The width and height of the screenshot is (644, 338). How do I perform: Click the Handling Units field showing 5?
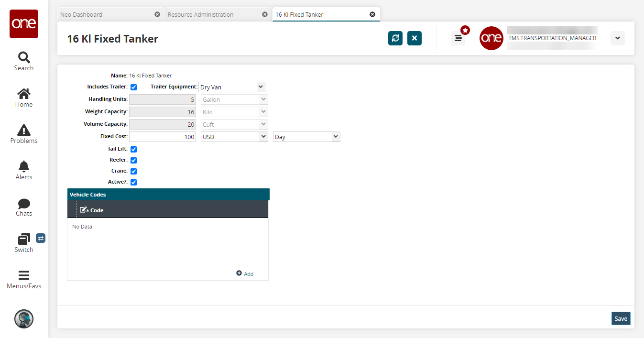tap(163, 99)
